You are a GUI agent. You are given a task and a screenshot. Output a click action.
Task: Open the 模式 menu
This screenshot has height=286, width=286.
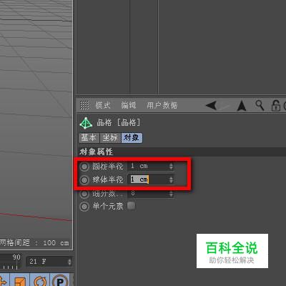(103, 105)
